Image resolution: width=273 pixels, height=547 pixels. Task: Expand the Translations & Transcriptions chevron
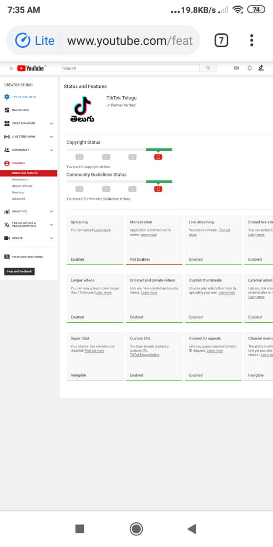click(x=51, y=225)
